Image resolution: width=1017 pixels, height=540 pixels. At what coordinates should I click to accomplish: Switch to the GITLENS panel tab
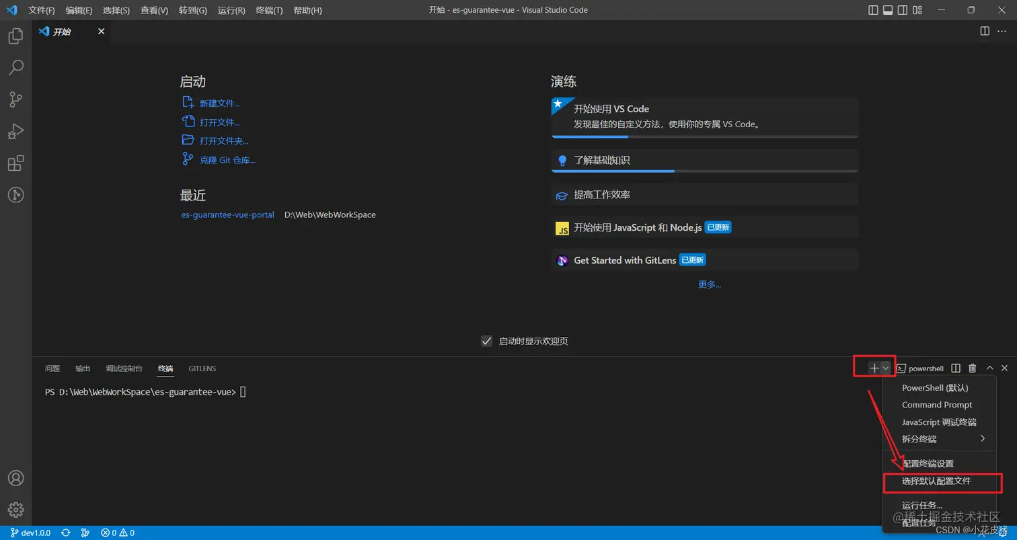tap(202, 369)
